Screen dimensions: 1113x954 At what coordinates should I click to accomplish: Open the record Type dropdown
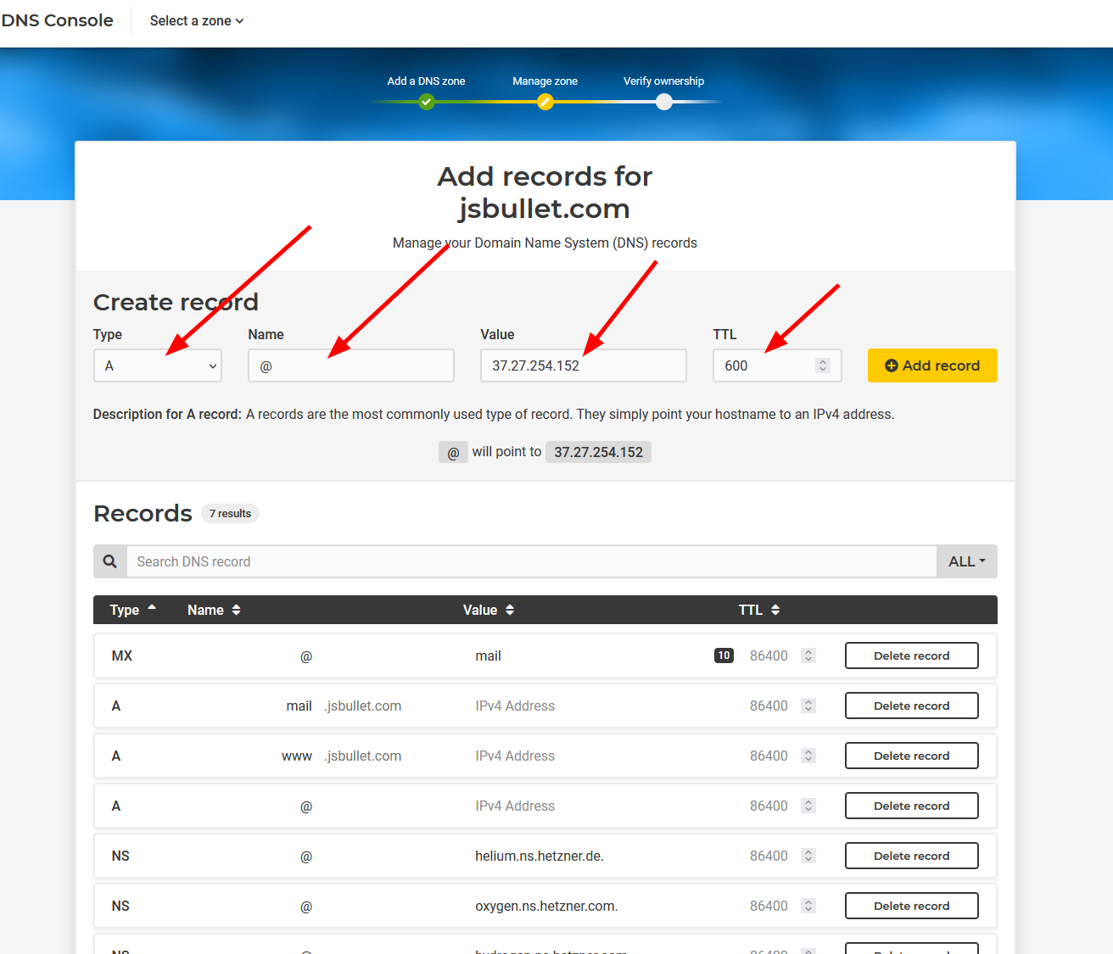pos(158,365)
